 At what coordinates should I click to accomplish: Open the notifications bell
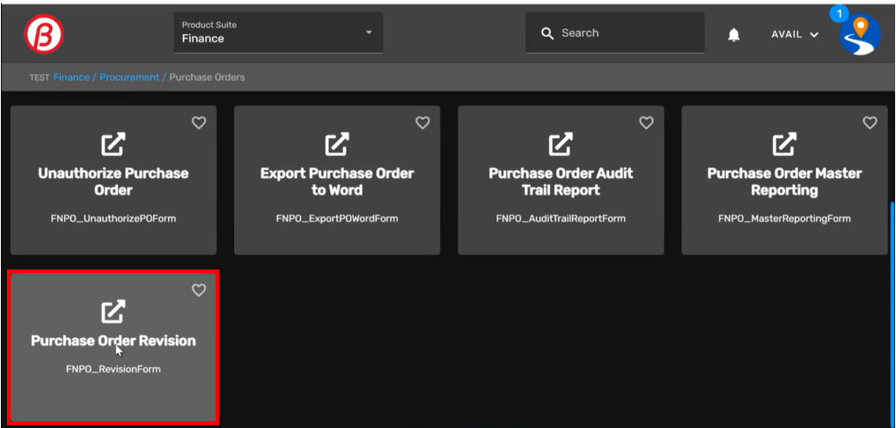733,34
